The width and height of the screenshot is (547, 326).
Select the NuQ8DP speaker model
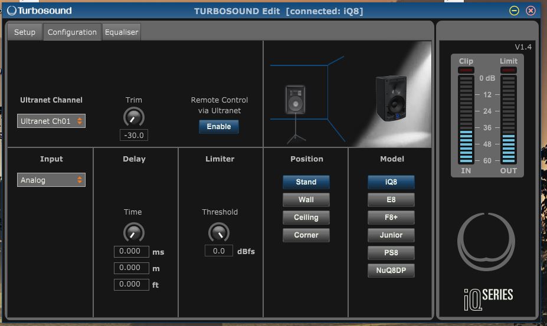point(391,270)
